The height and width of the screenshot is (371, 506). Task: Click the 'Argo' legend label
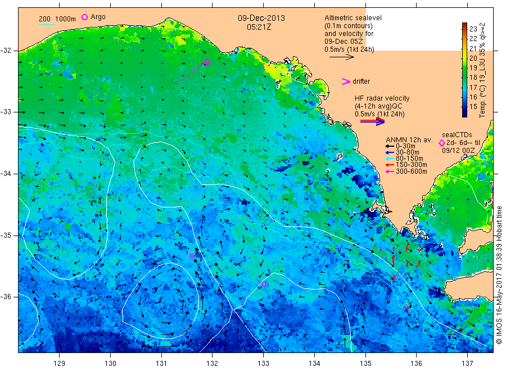click(98, 17)
